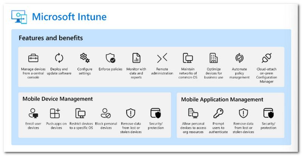Click the Automate policy management icon
The width and height of the screenshot is (302, 156).
pyautogui.click(x=239, y=58)
